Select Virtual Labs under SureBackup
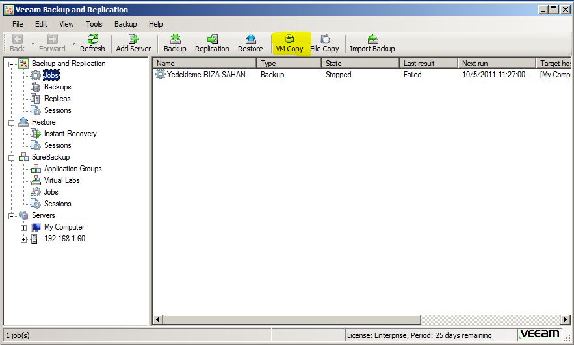The height and width of the screenshot is (345, 574). 62,180
